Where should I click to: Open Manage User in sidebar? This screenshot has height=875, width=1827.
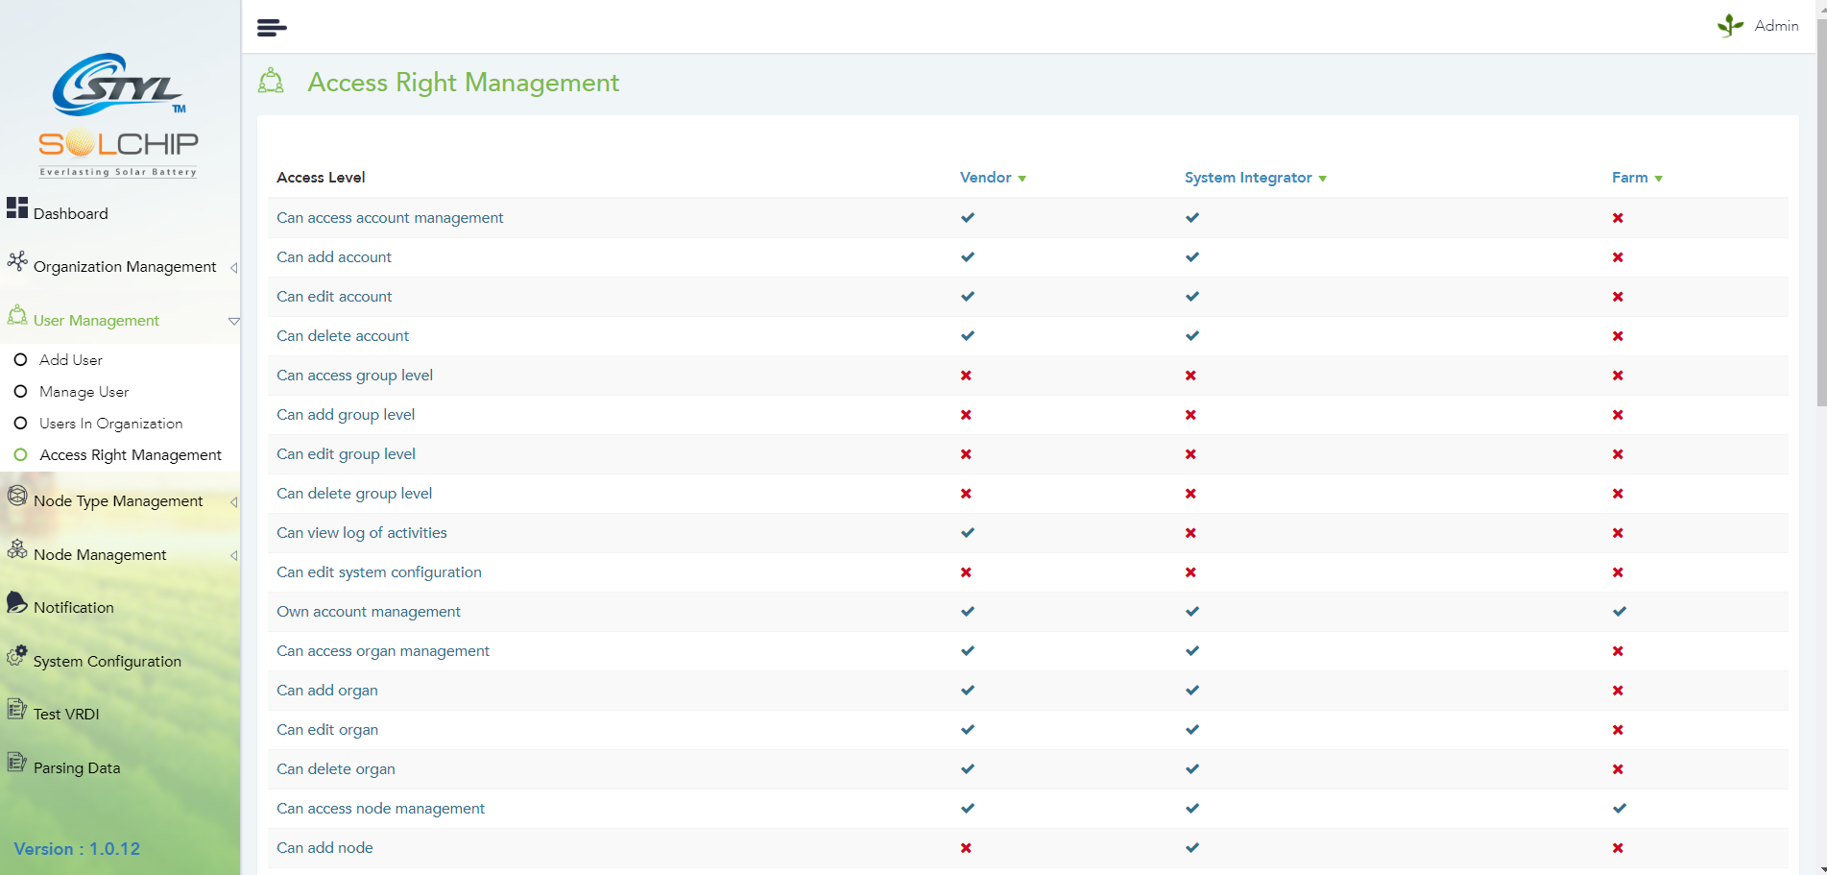point(84,392)
